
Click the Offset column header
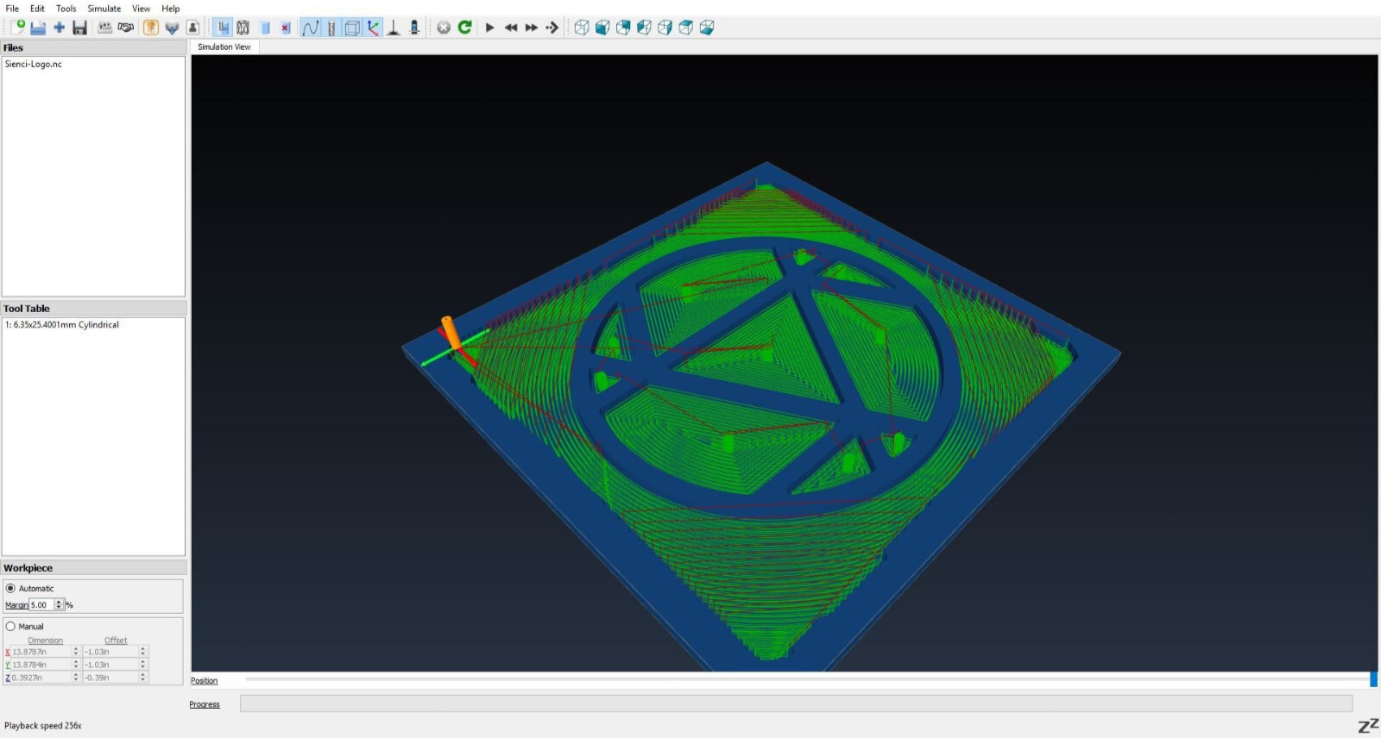[x=116, y=641]
